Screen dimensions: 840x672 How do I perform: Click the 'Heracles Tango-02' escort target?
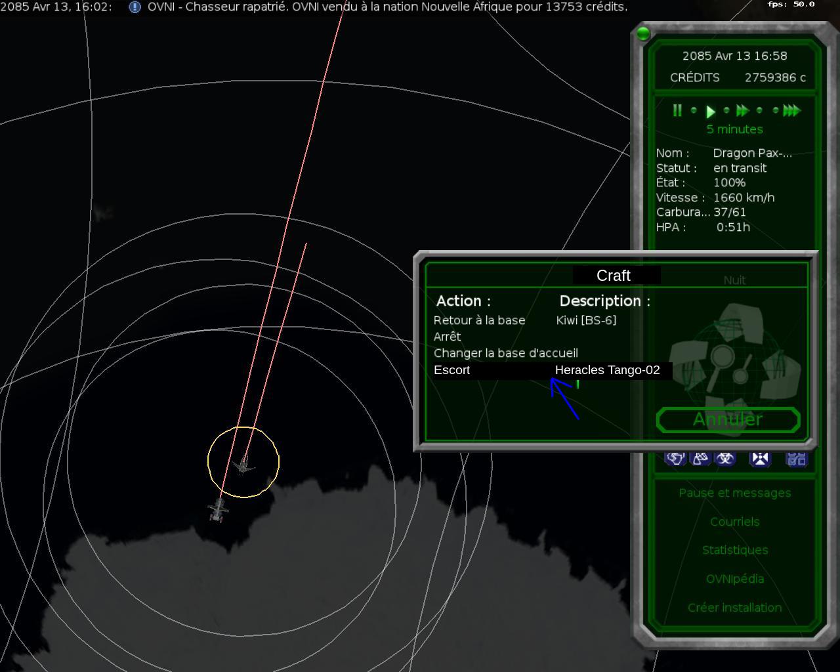click(x=608, y=370)
